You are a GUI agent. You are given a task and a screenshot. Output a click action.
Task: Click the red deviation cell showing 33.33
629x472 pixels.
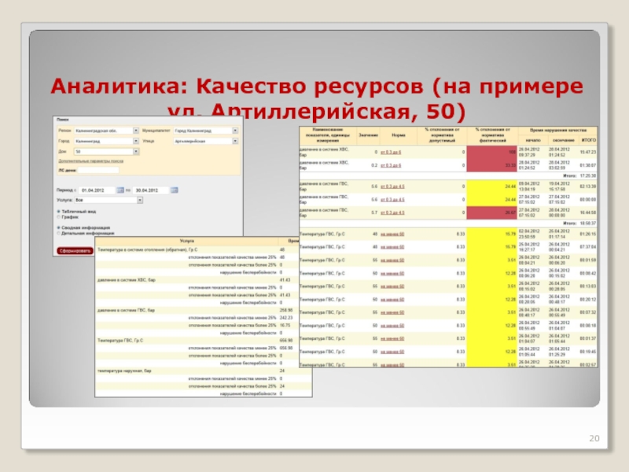[x=492, y=165]
